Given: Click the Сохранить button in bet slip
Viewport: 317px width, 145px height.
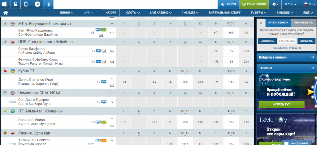Looking at the screenshot, I should coord(267,41).
